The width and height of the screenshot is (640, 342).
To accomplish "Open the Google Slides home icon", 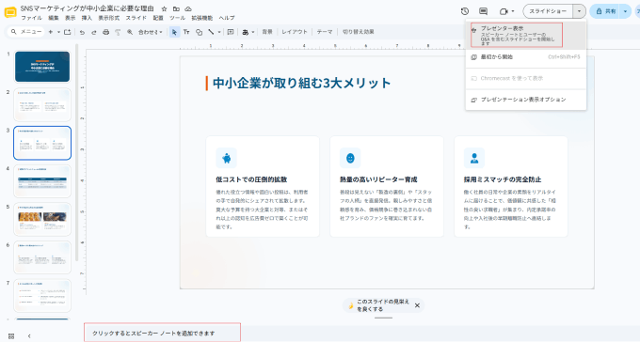I will point(10,12).
